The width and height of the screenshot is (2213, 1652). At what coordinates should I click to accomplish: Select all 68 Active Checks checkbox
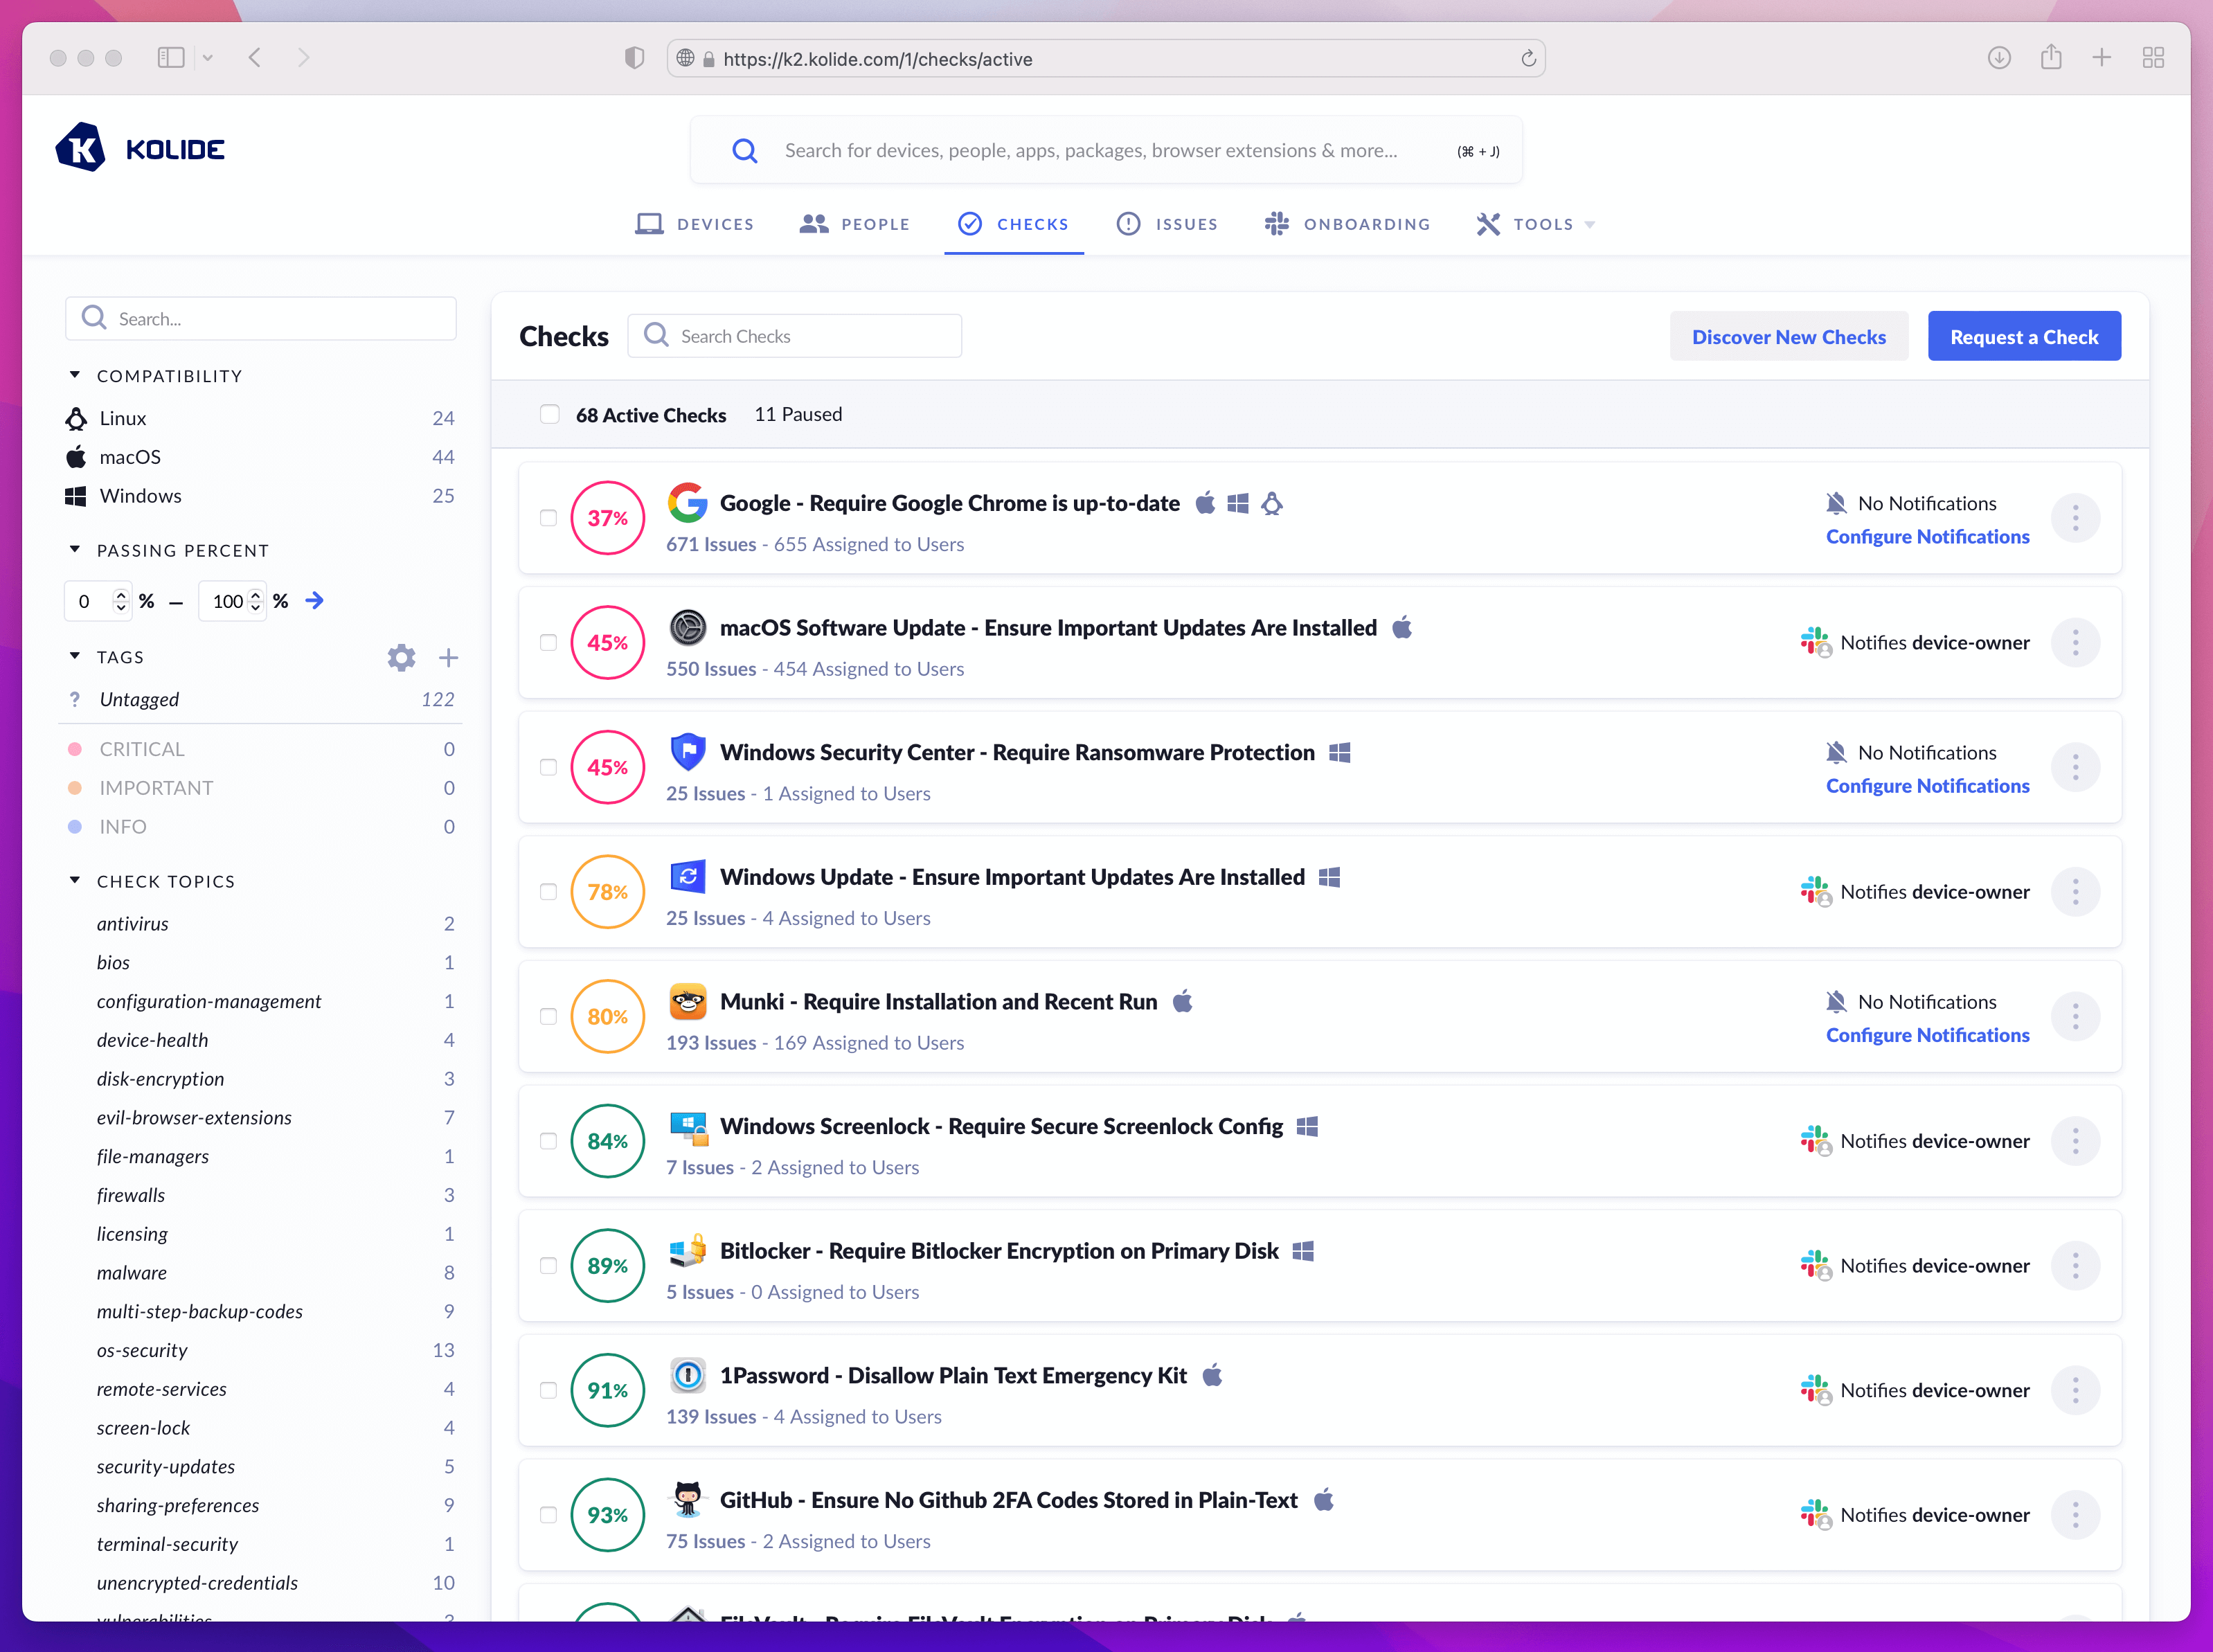549,414
